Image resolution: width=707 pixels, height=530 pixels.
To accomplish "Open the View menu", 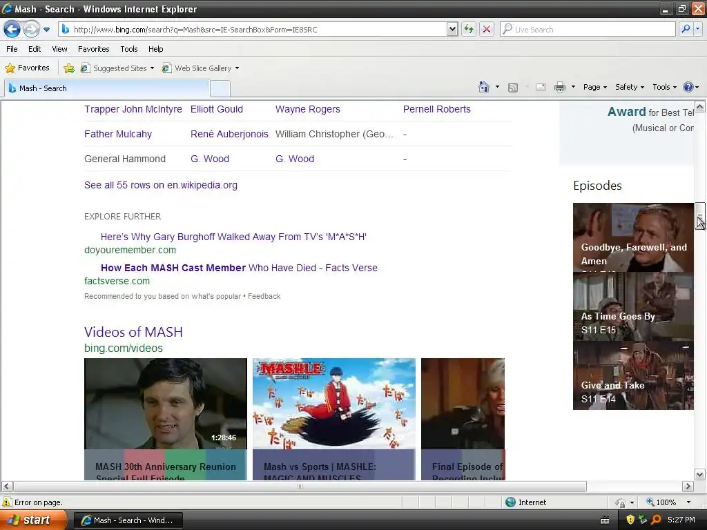I will coord(59,49).
